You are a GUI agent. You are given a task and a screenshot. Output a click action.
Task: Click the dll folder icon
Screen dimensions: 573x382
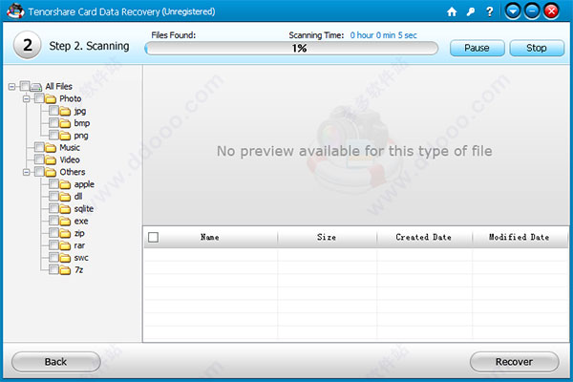[x=65, y=197]
